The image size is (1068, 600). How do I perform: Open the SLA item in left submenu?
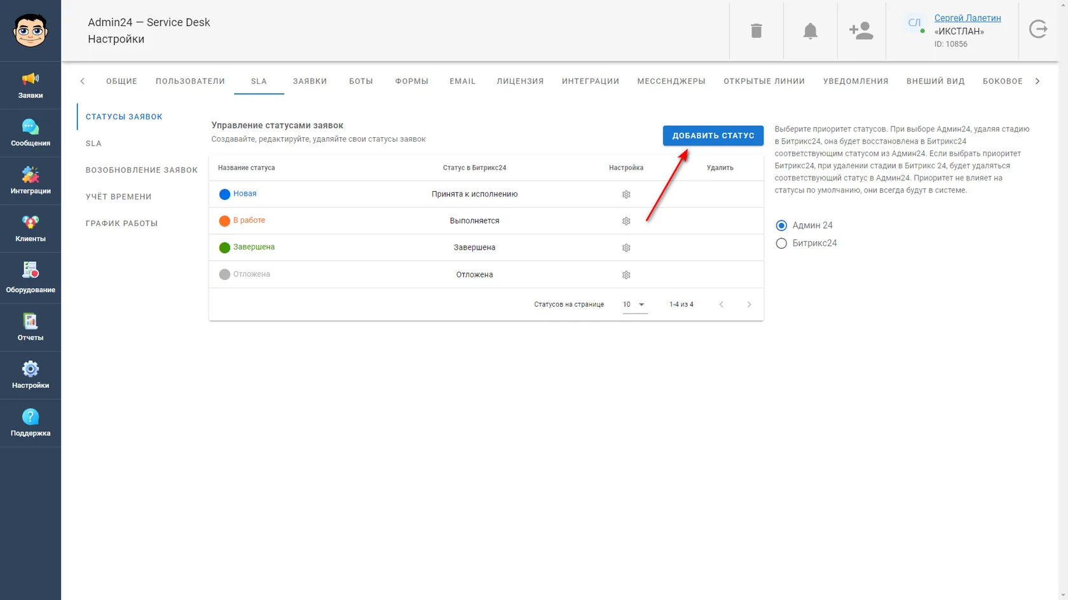(x=93, y=143)
